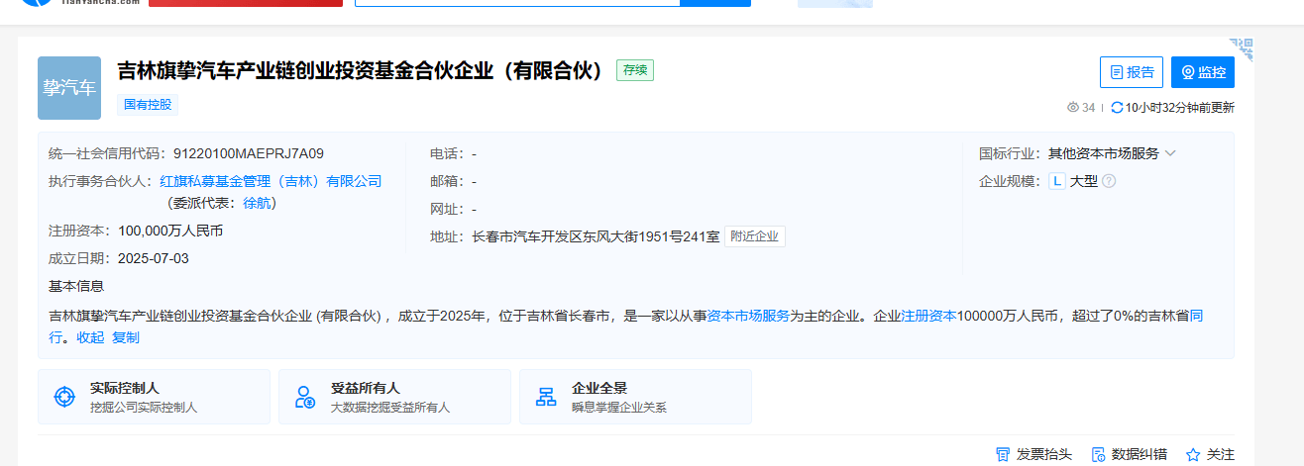Click the eye view-count icon
Screen dimensions: 1304x466
[1072, 107]
